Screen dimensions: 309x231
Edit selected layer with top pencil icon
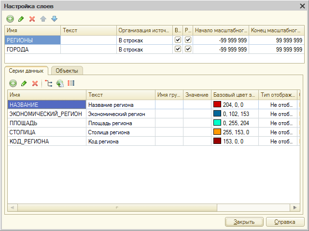point(21,19)
